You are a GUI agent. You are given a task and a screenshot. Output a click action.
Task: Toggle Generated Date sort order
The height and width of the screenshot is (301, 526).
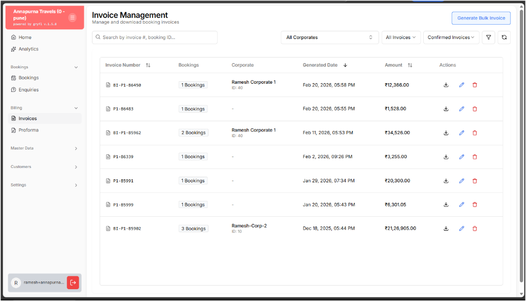tap(345, 65)
